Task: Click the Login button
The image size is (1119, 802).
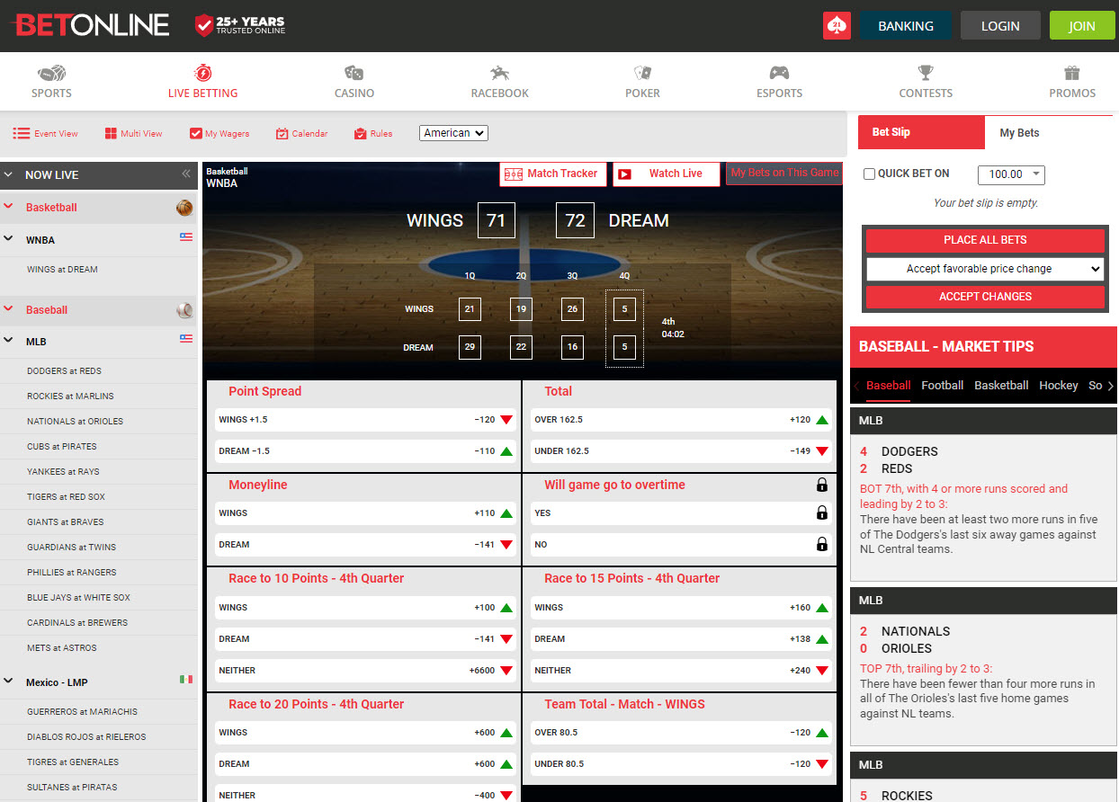Action: tap(1000, 26)
